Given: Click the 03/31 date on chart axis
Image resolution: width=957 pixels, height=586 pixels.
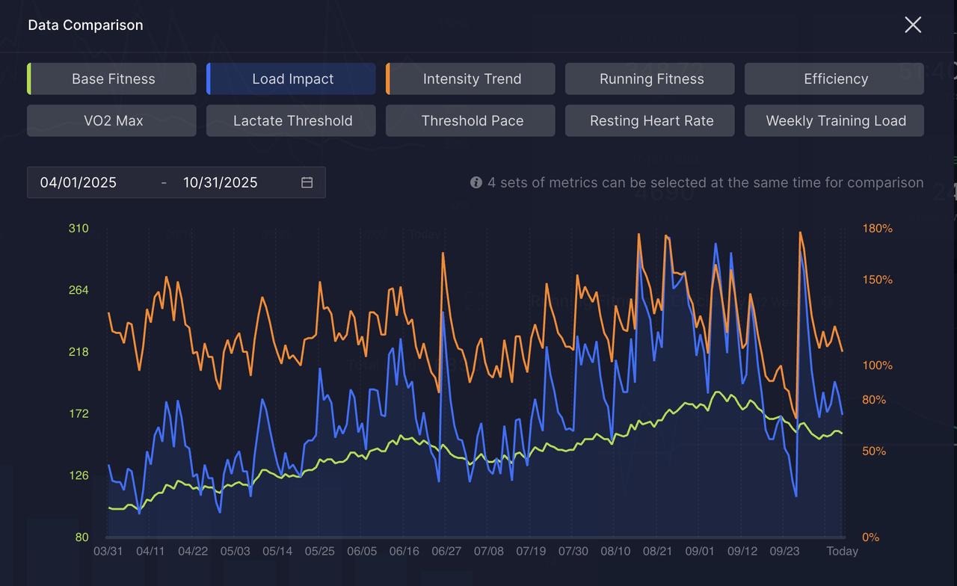Looking at the screenshot, I should point(108,551).
